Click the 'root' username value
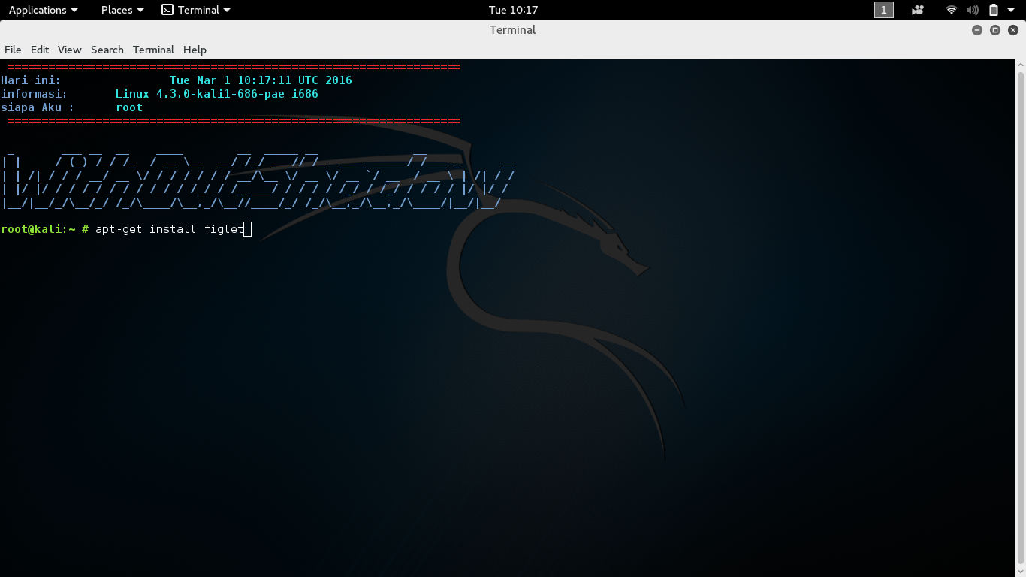The image size is (1026, 577). point(129,107)
